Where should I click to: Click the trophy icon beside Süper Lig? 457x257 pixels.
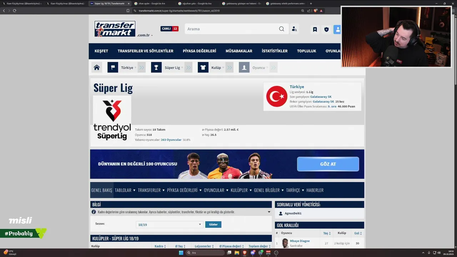(156, 67)
